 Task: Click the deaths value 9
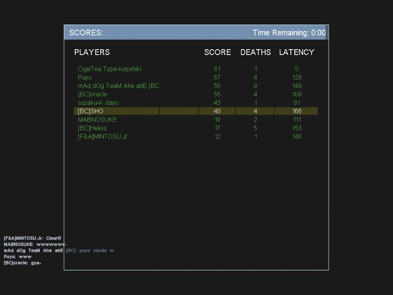[255, 86]
